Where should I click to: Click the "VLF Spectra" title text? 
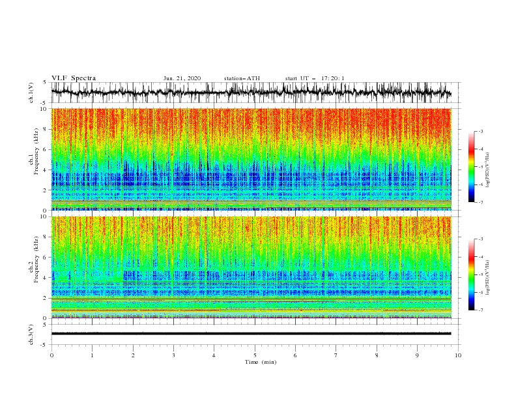coord(74,78)
